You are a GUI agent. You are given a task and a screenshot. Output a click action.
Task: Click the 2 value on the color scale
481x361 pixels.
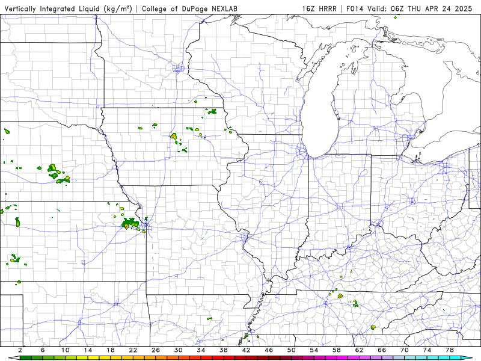[x=20, y=350]
